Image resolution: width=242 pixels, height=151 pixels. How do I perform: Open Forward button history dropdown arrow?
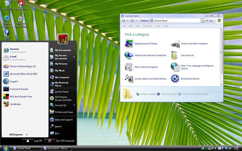[136, 21]
